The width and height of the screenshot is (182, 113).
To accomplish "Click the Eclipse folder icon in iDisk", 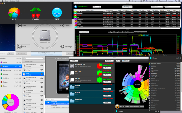I will coord(72,94).
